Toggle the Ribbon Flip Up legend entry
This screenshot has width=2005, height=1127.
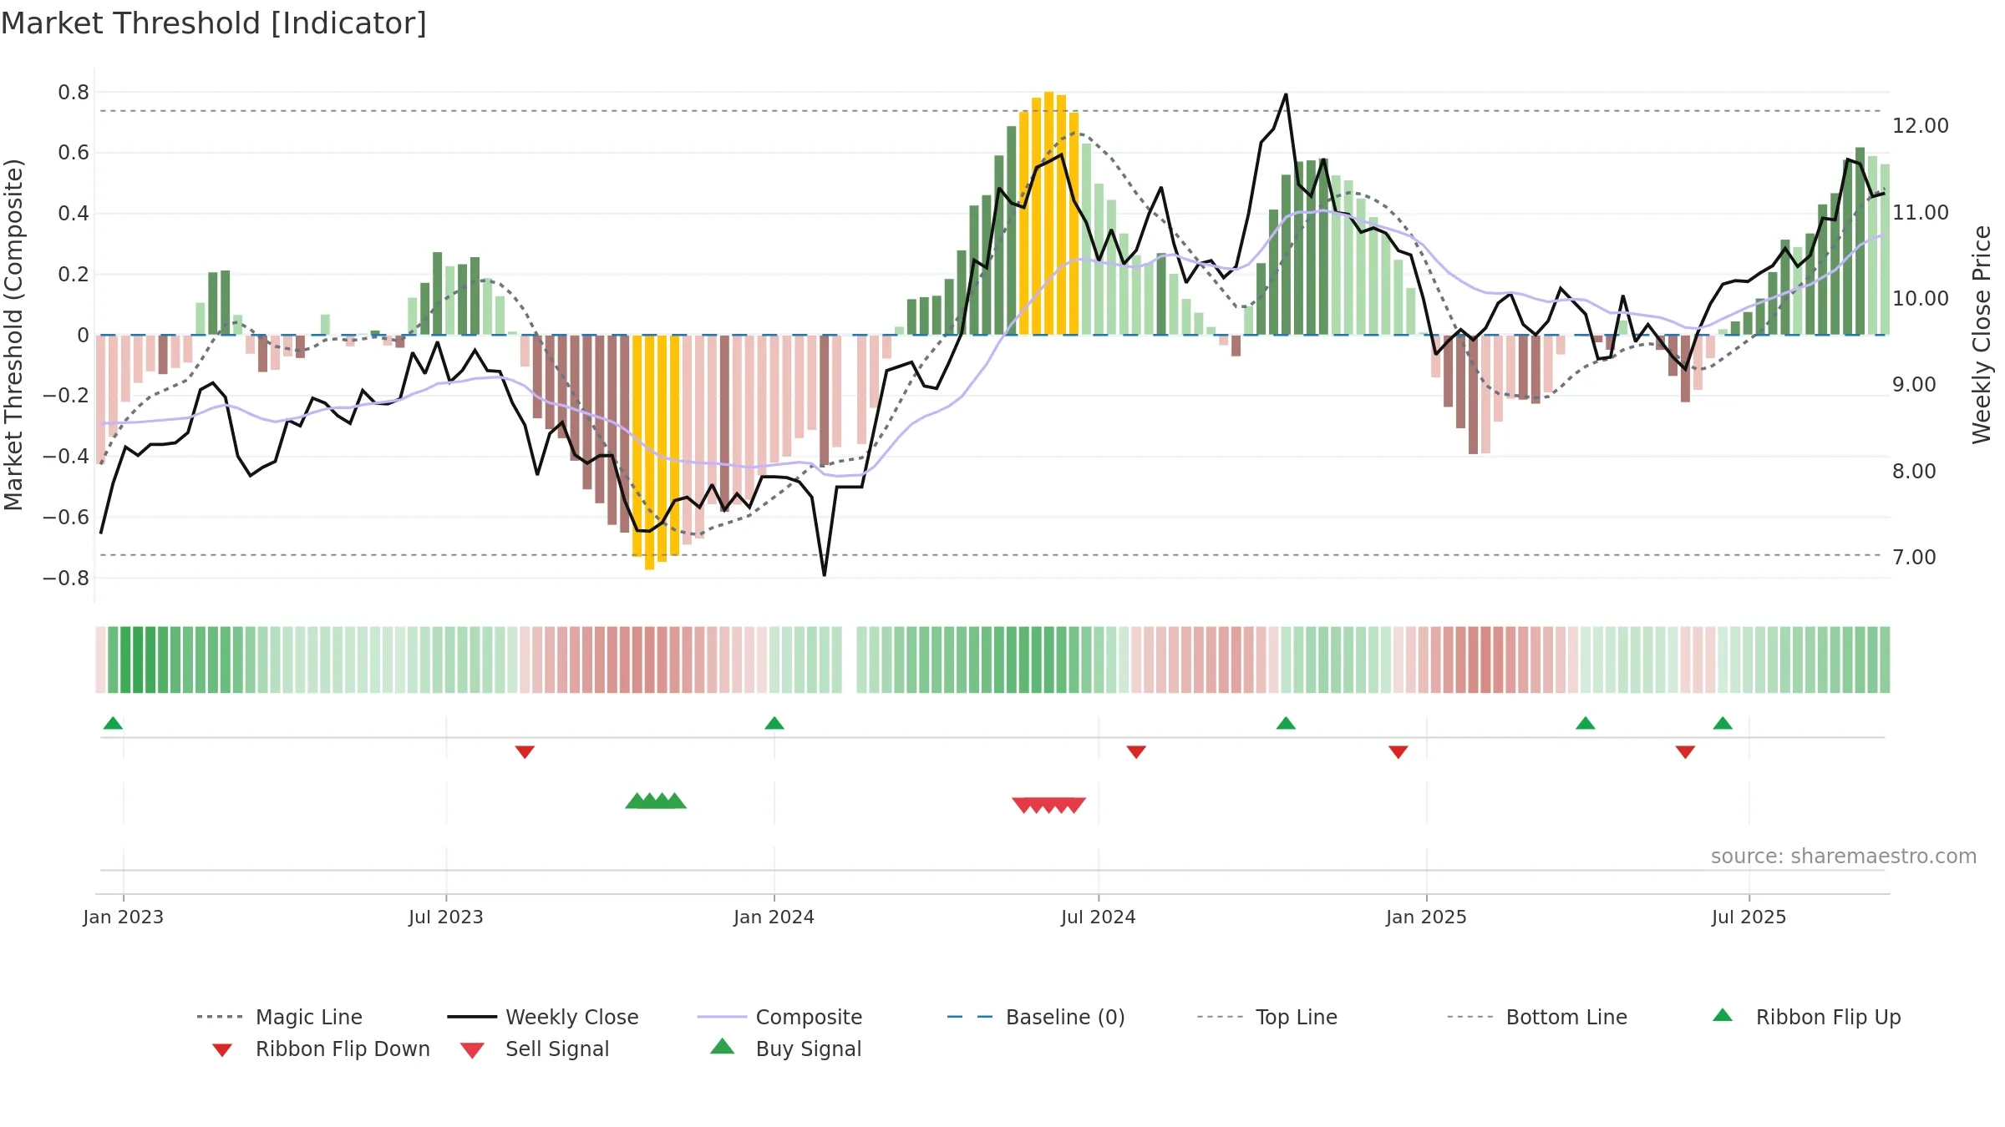tap(1806, 1017)
